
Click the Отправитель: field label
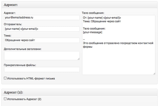13,24
